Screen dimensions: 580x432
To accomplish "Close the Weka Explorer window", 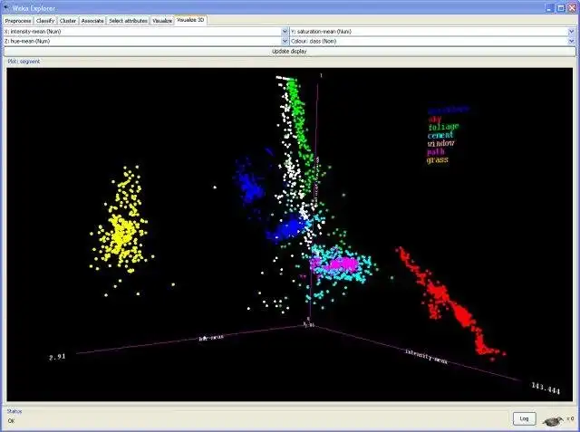I will (x=572, y=8).
